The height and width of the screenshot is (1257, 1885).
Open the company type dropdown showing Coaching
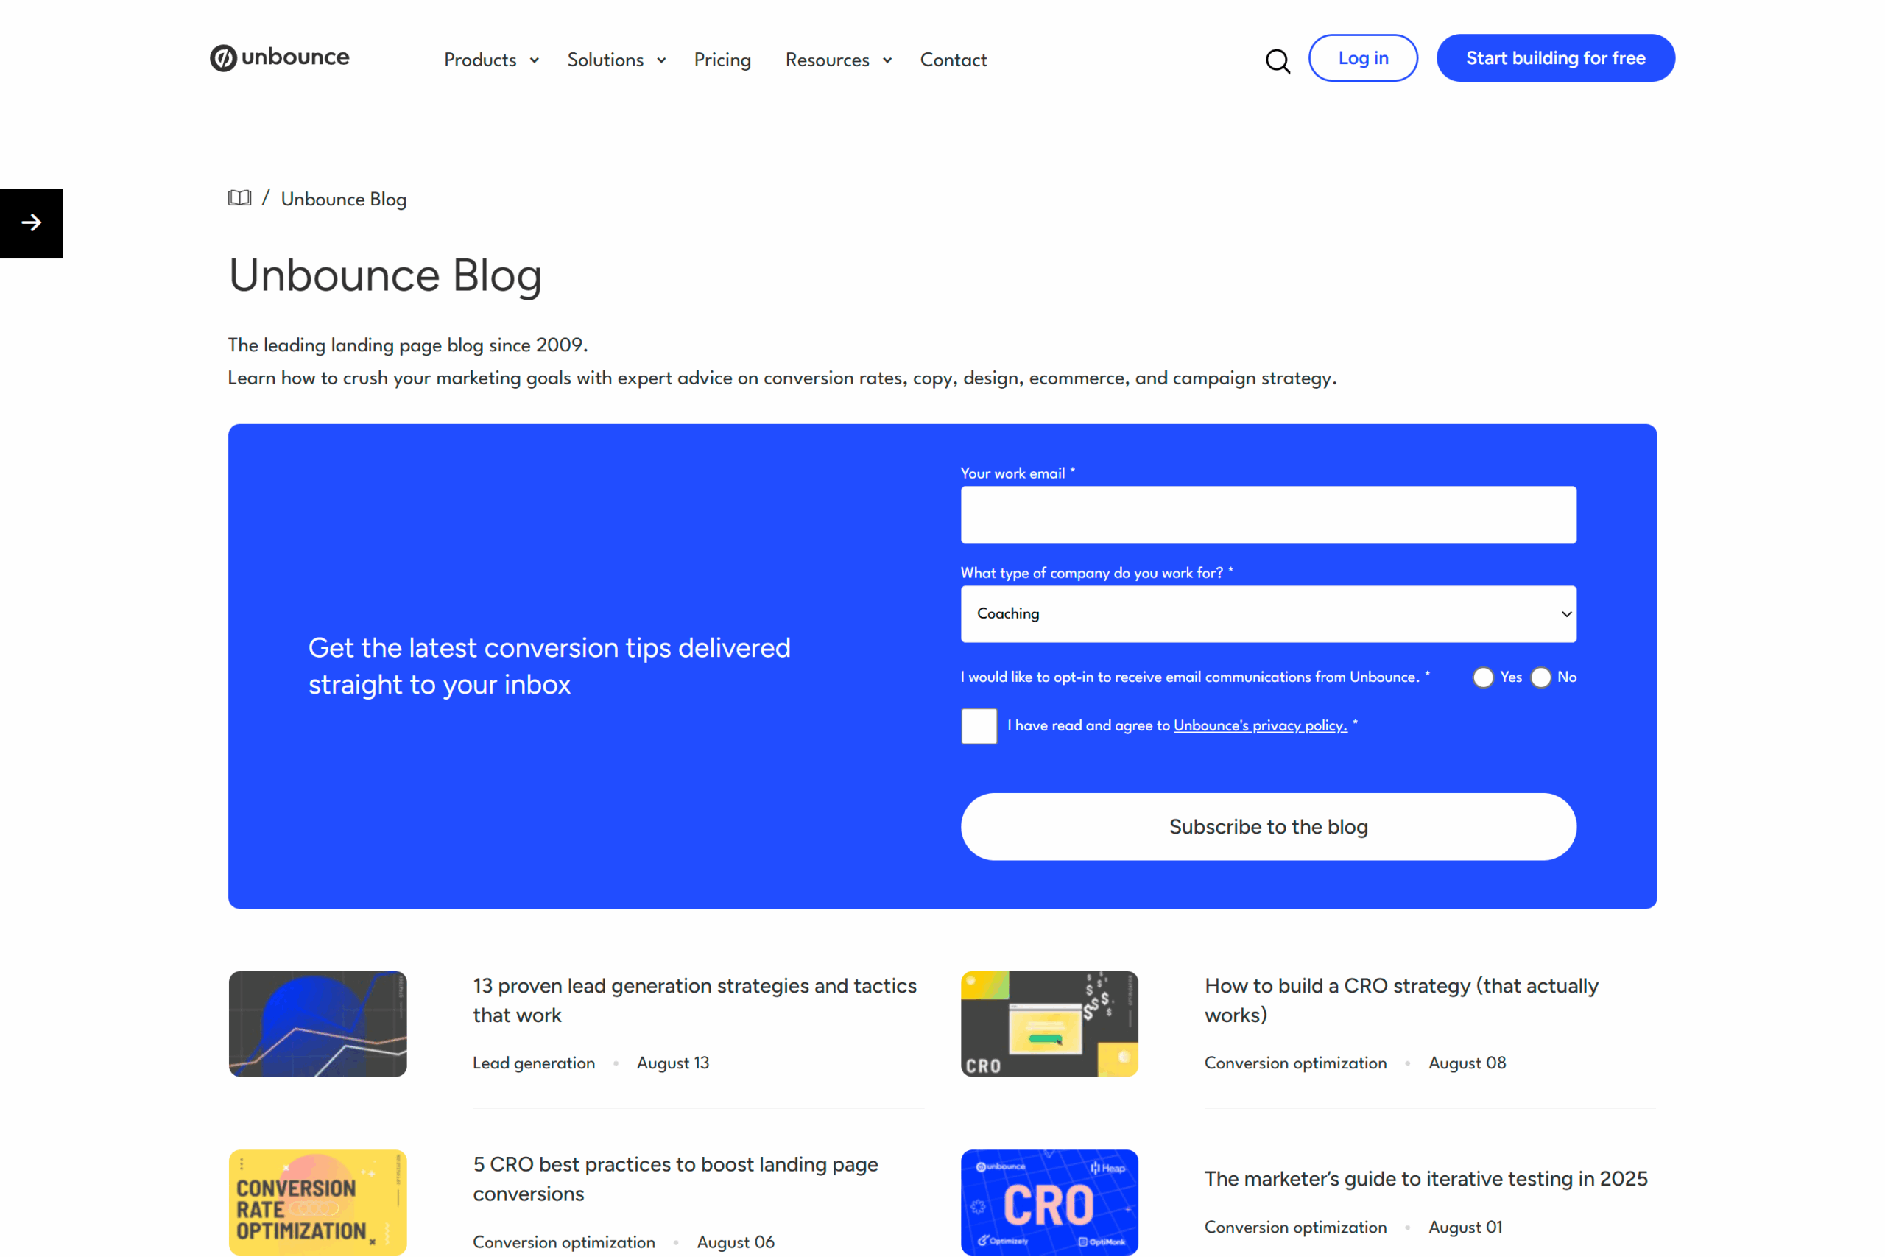click(x=1268, y=614)
